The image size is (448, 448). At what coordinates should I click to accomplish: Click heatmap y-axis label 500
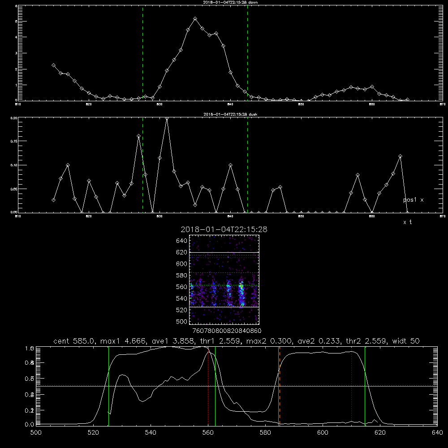(x=182, y=322)
